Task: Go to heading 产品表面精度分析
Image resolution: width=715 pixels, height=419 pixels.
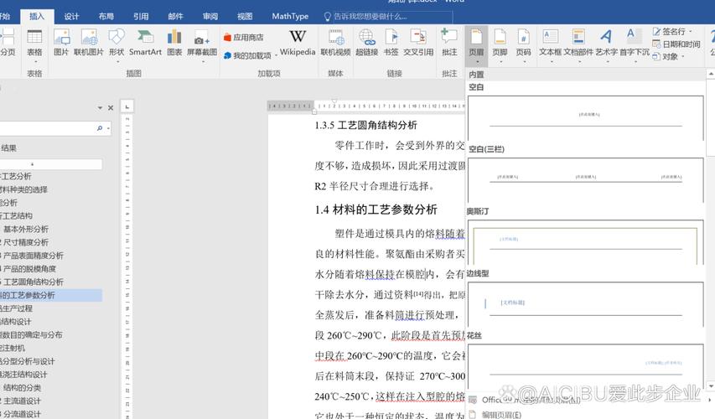Action: click(x=33, y=256)
